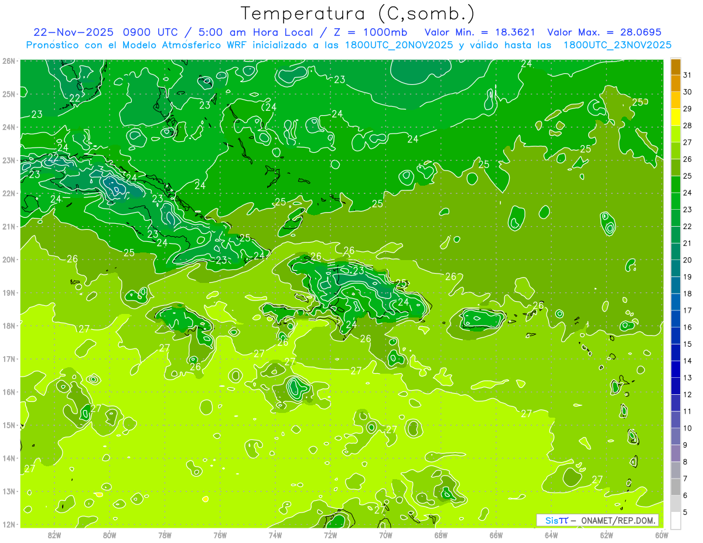Viewport: 703px width, 543px height.
Task: Click the 82W longitude axis label
Action: (54, 534)
